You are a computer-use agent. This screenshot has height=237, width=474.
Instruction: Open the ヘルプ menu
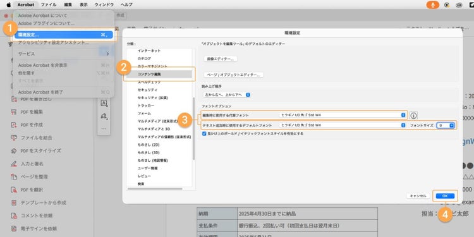126,5
